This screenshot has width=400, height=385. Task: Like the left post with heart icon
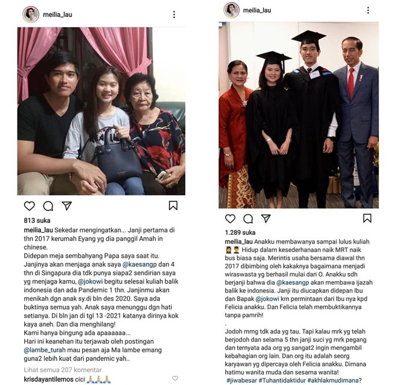[x=30, y=206]
